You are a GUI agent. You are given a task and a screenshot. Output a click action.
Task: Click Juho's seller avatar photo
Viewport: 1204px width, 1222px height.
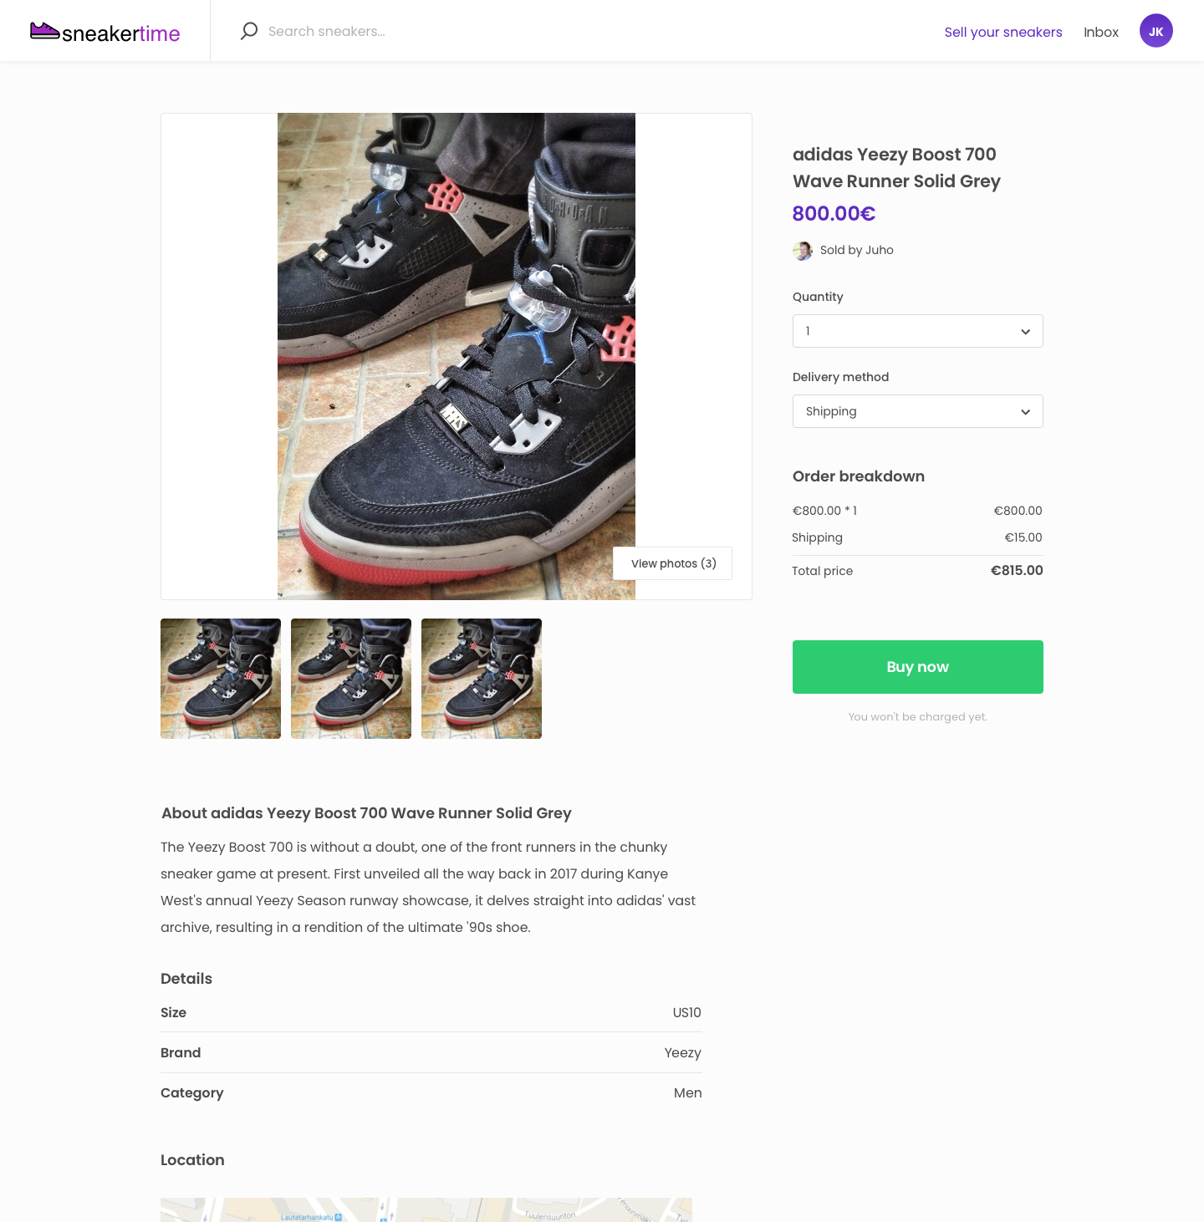click(x=803, y=250)
